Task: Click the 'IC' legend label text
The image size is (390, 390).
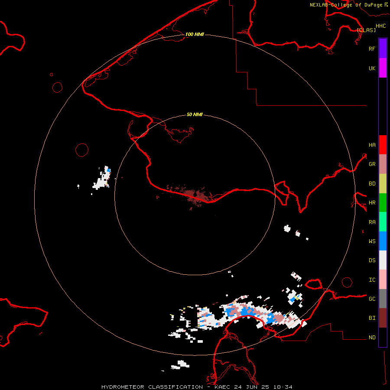Action: (x=372, y=280)
